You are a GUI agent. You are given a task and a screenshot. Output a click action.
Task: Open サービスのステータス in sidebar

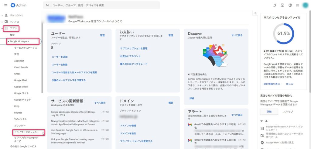(26, 48)
